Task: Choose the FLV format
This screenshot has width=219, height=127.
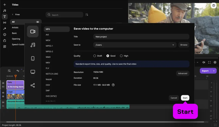Action: tap(47, 68)
